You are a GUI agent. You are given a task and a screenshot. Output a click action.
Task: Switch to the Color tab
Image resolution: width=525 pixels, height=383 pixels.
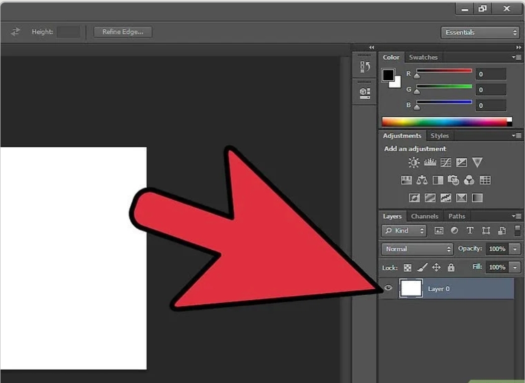pos(391,57)
